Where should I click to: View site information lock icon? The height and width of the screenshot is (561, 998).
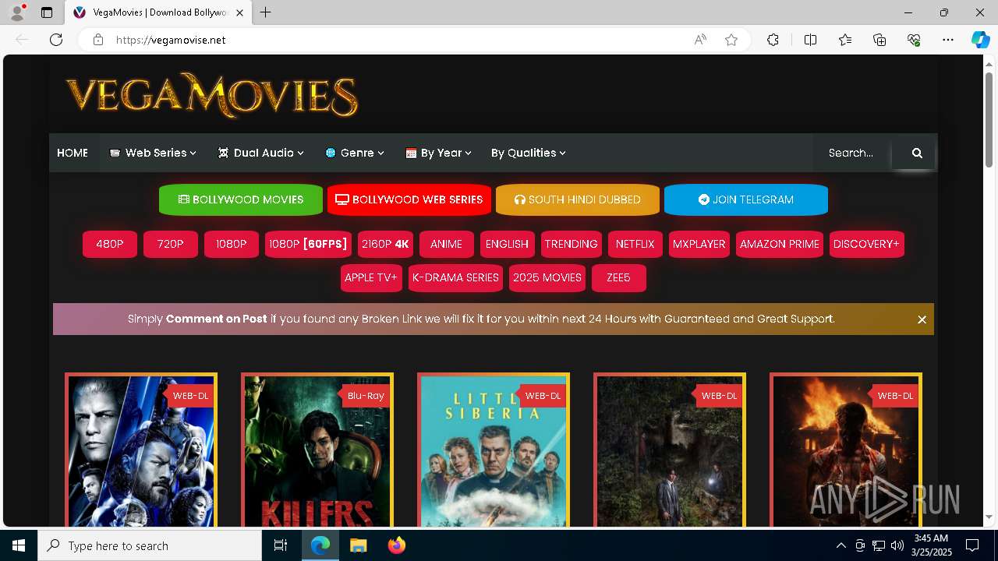(98, 40)
